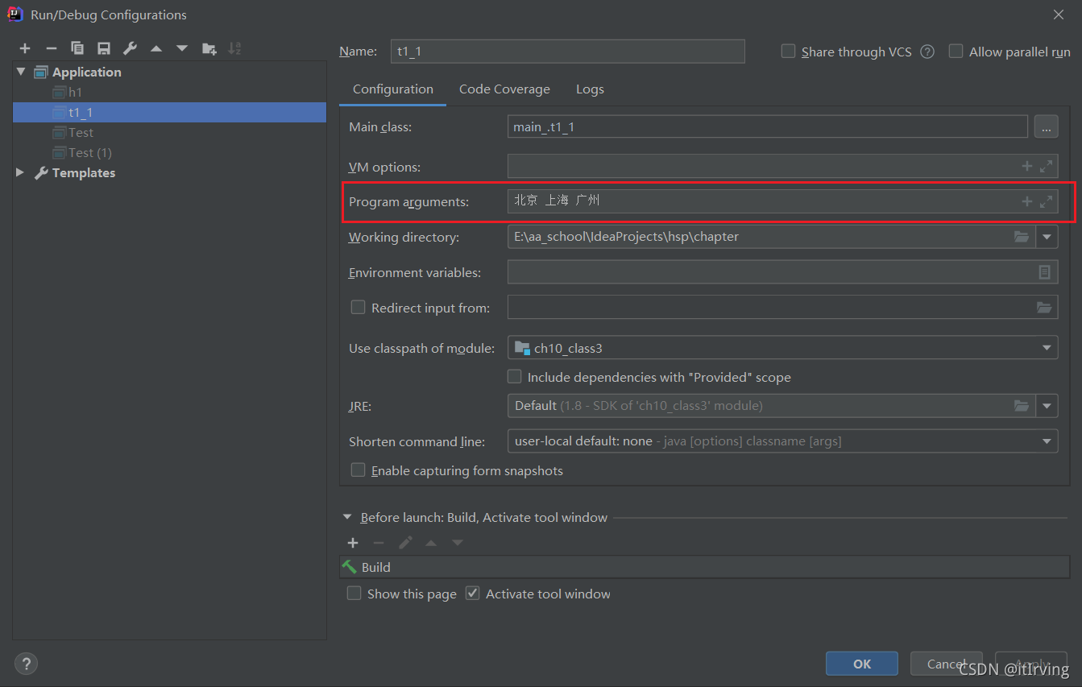Open Working directory dropdown arrow

(x=1047, y=237)
